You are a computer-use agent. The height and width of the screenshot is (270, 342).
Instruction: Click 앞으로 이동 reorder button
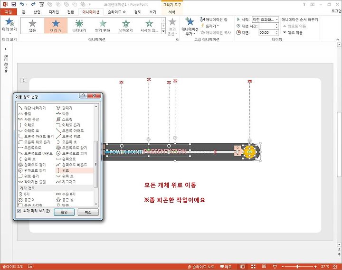(x=294, y=26)
